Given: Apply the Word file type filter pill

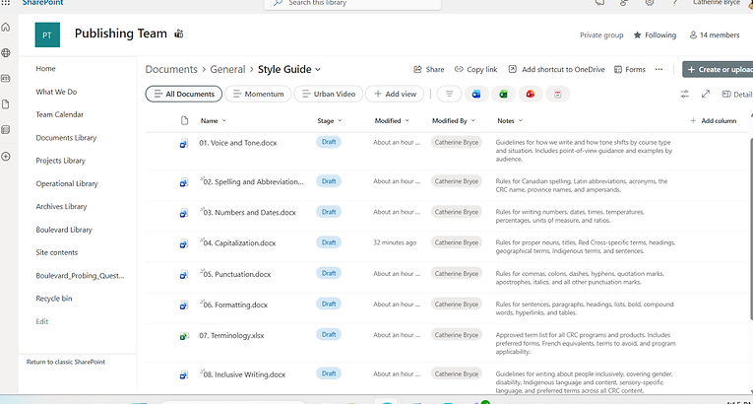Looking at the screenshot, I should pos(476,94).
